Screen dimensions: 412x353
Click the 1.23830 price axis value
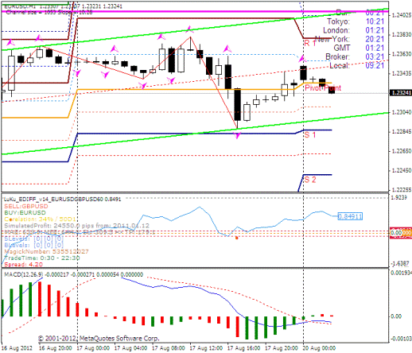pos(402,34)
